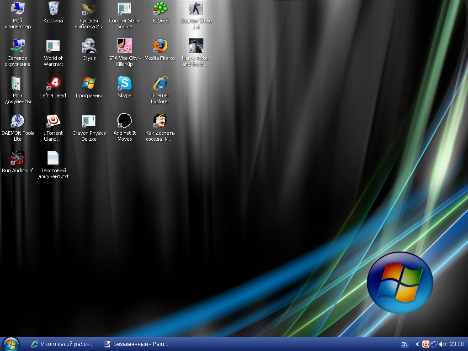Image resolution: width=468 pixels, height=351 pixels.
Task: Select the World of Warcraft shortcut
Action: pos(53,46)
